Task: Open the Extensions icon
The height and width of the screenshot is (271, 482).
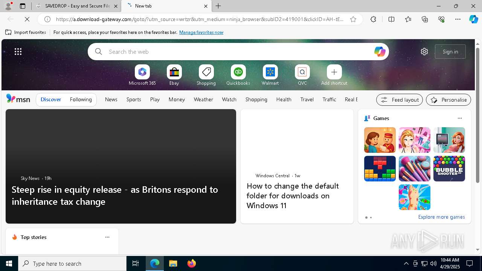Action: [373, 19]
